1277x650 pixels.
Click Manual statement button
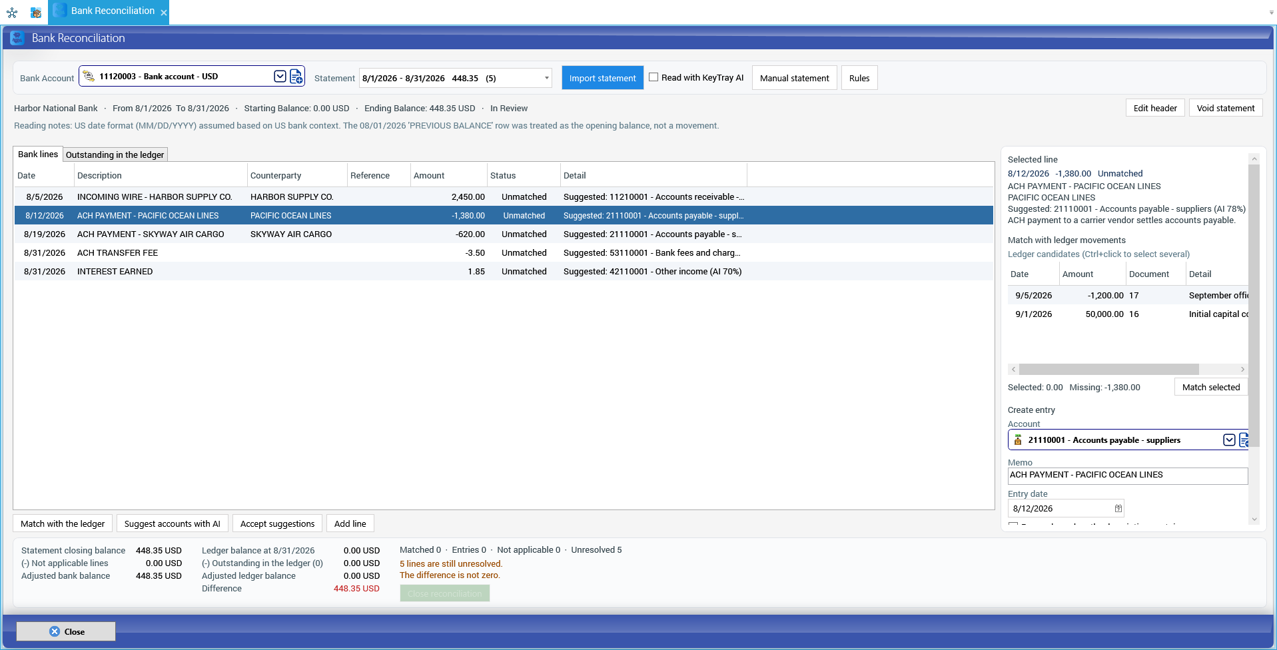click(x=794, y=78)
